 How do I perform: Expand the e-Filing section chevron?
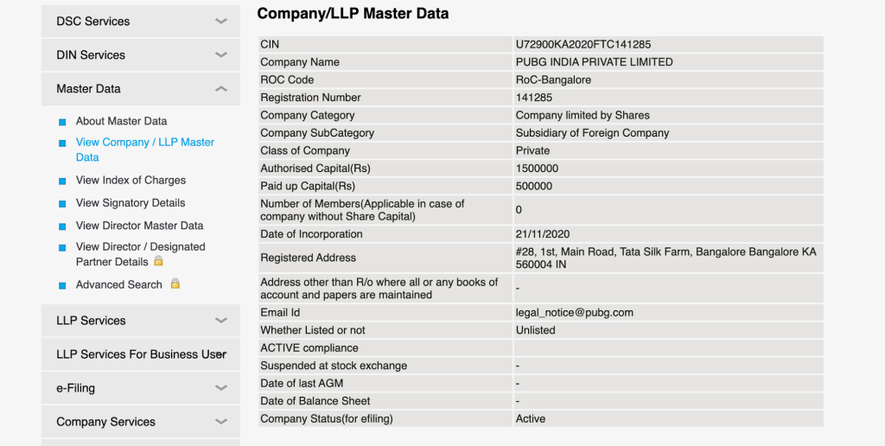[x=221, y=389]
